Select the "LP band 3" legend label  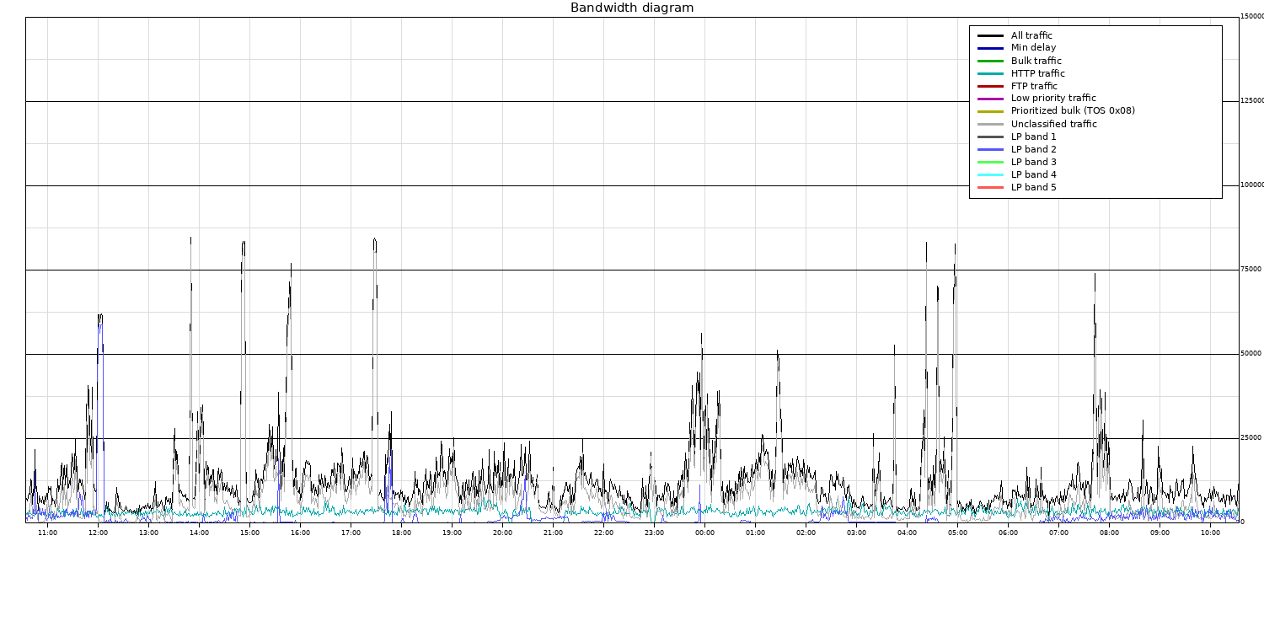pyautogui.click(x=1033, y=162)
